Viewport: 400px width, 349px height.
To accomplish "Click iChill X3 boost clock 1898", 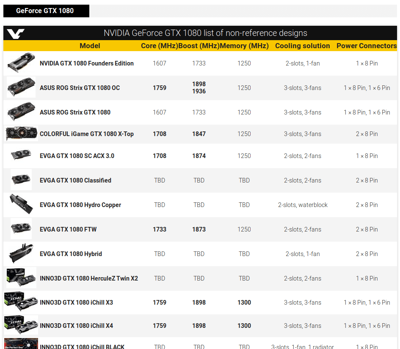I will point(199,303).
